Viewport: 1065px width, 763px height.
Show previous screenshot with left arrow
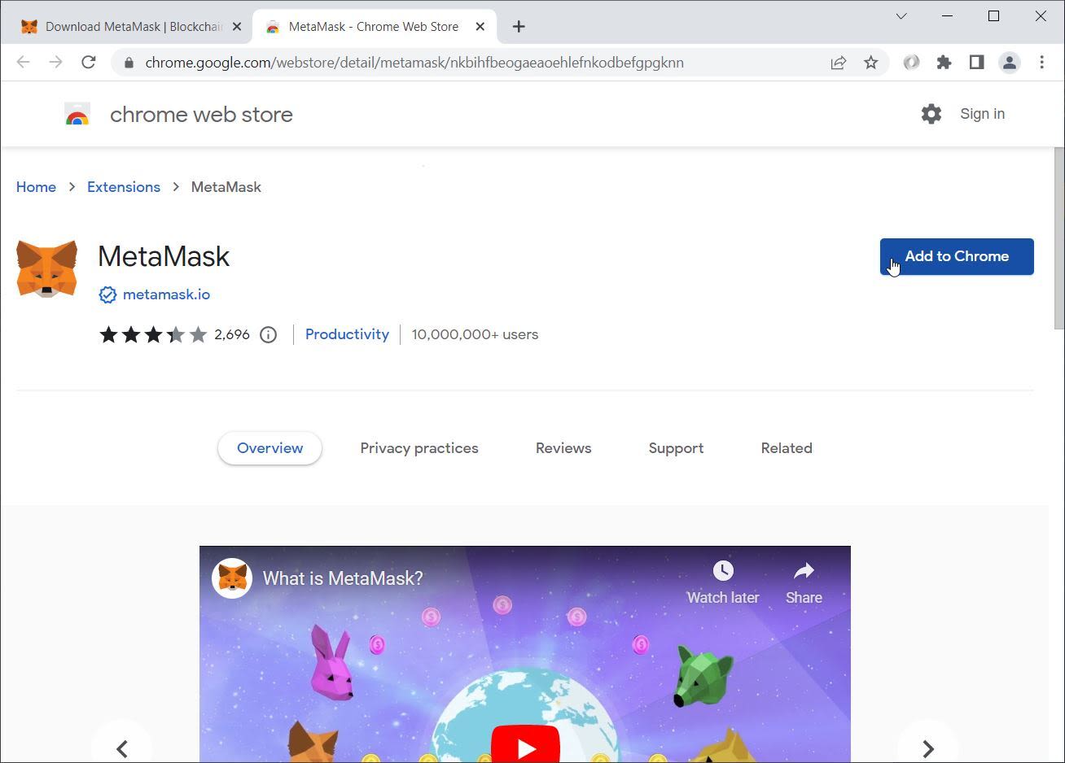122,748
